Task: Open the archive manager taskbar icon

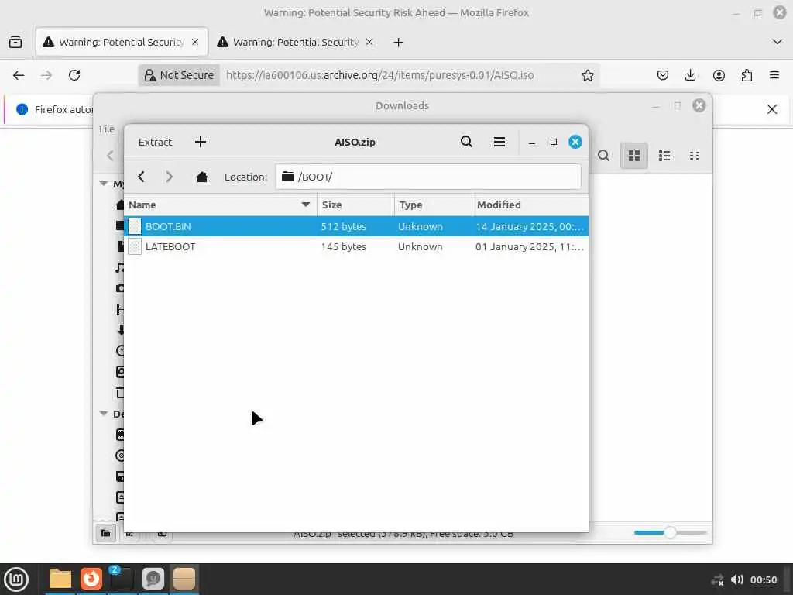Action: (184, 579)
